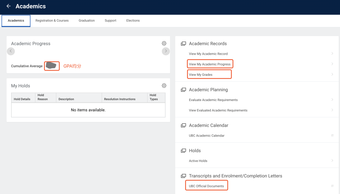Switch to the Graduation tab

coord(87,21)
